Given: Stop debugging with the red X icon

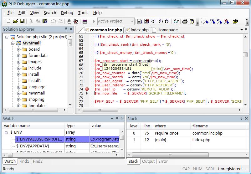Looking at the screenshot, I should 147,21.
